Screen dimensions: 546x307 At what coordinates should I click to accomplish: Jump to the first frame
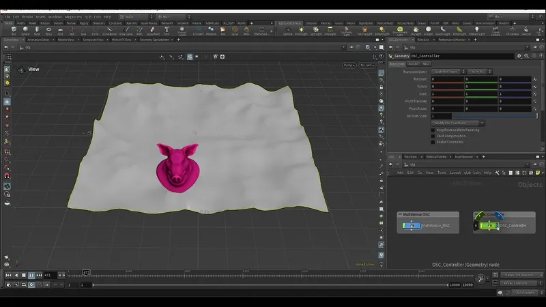(x=8, y=275)
